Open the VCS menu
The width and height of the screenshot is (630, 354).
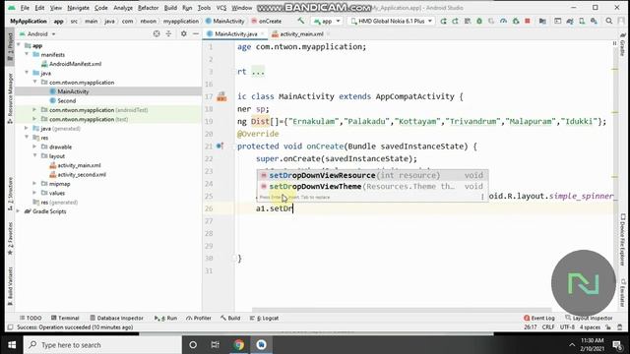221,8
